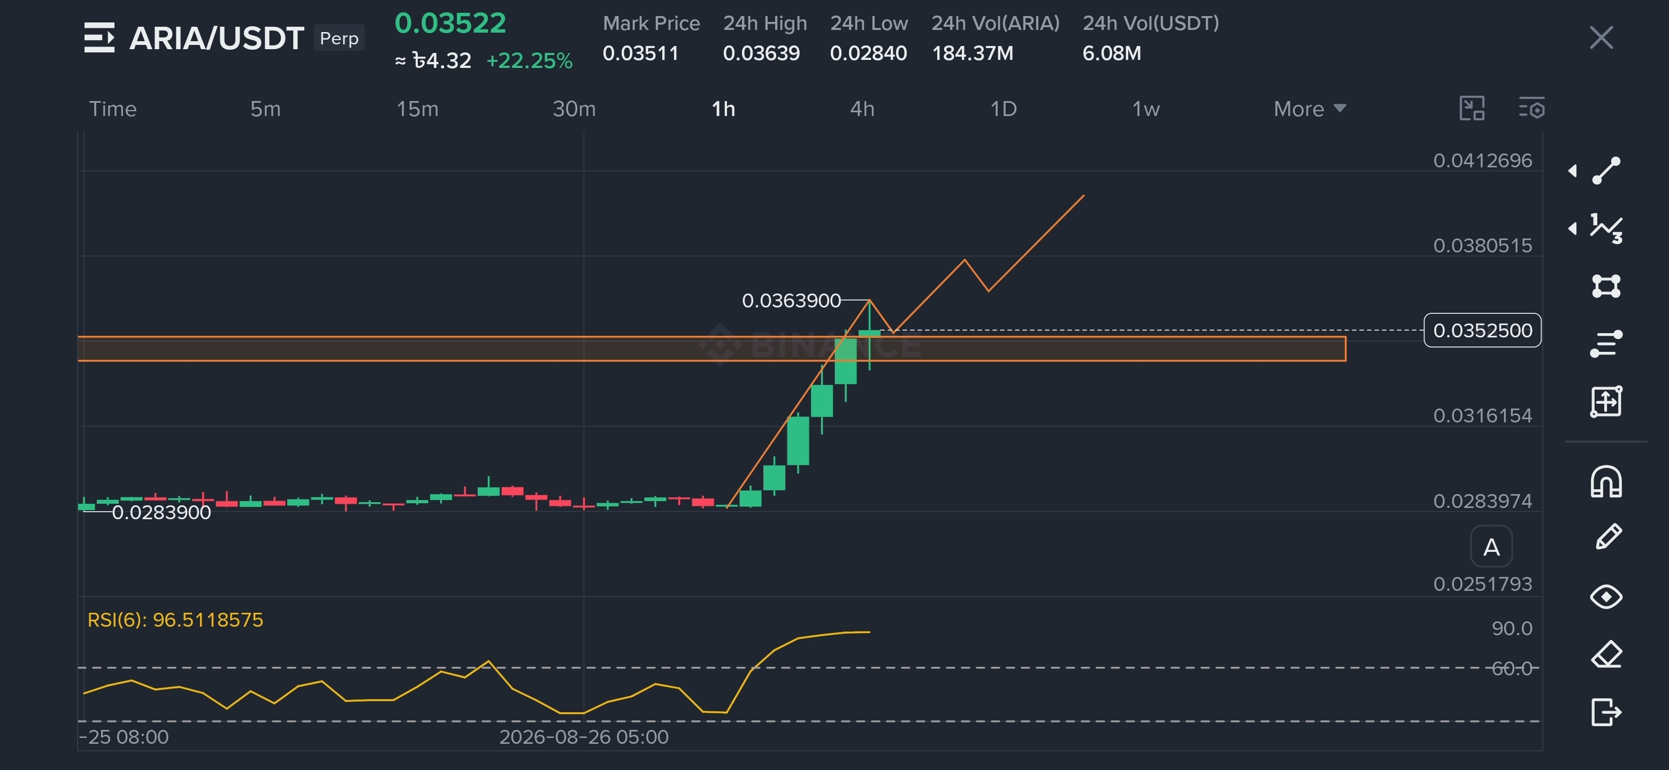This screenshot has height=770, width=1669.
Task: Expand the wave tools flyout arrow
Action: 1573,228
